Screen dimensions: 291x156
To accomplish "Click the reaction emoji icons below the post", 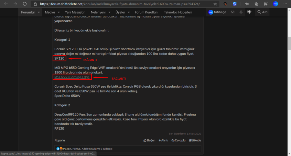I will coord(59,149).
